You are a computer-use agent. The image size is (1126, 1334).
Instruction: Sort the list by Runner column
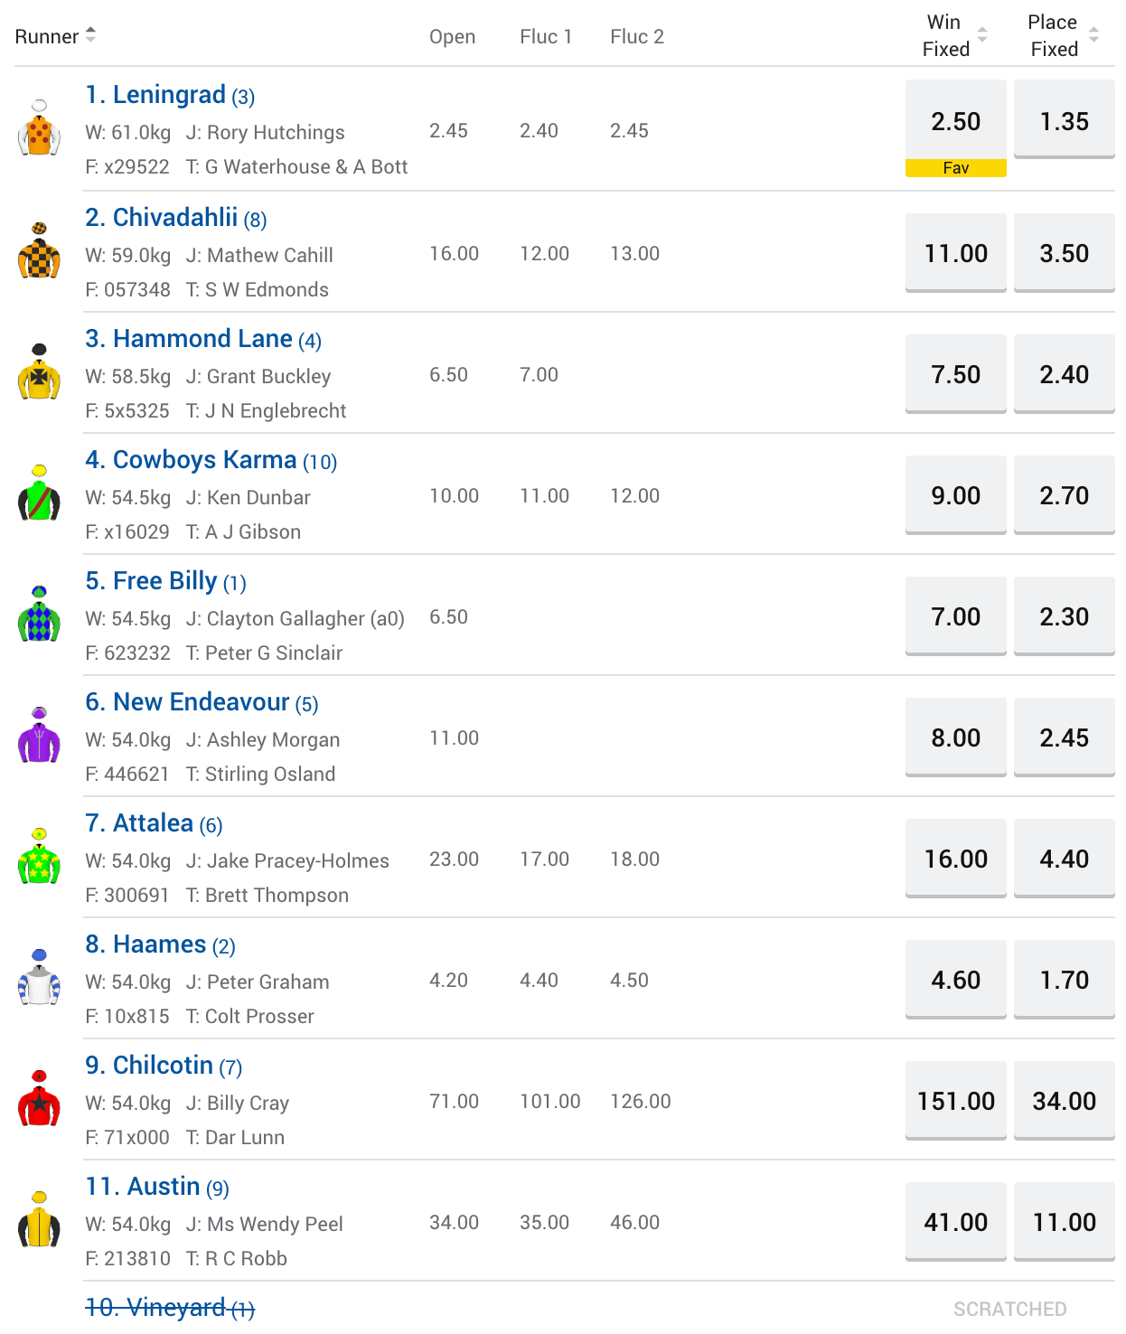coord(54,36)
